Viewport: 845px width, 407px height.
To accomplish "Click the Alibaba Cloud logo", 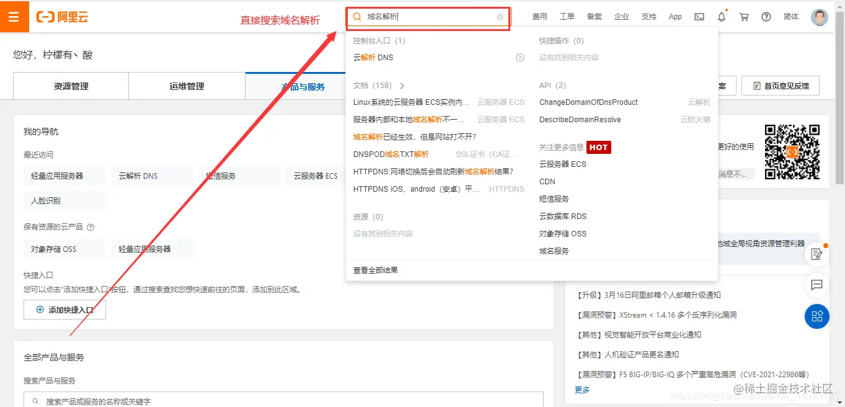I will point(61,17).
